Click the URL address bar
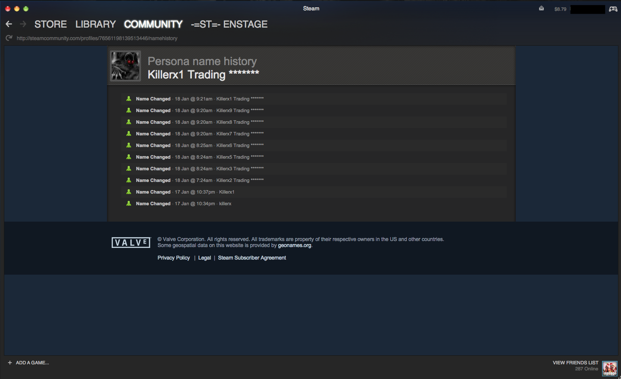Viewport: 621px width, 379px height. pos(97,38)
